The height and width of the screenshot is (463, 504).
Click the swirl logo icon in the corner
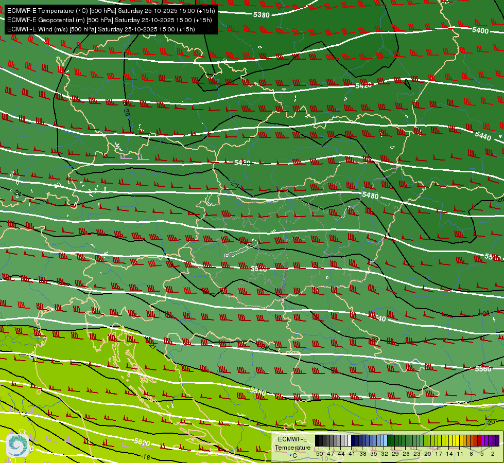(x=18, y=445)
